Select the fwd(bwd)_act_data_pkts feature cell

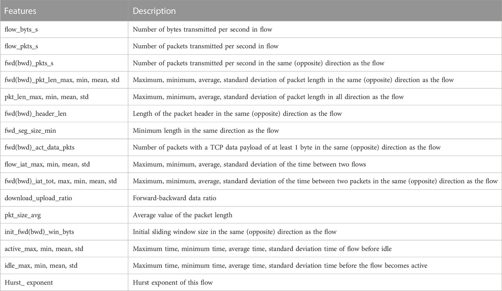click(x=64, y=147)
